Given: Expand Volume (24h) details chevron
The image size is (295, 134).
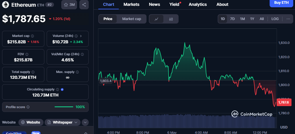Looking at the screenshot, I should (81, 36).
